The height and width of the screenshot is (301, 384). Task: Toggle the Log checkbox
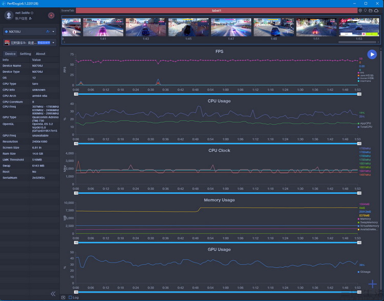point(70,297)
